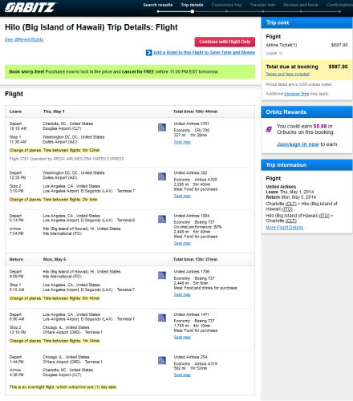Expand More Flight Details
Viewport: 353px width, 401px height.
285,228
